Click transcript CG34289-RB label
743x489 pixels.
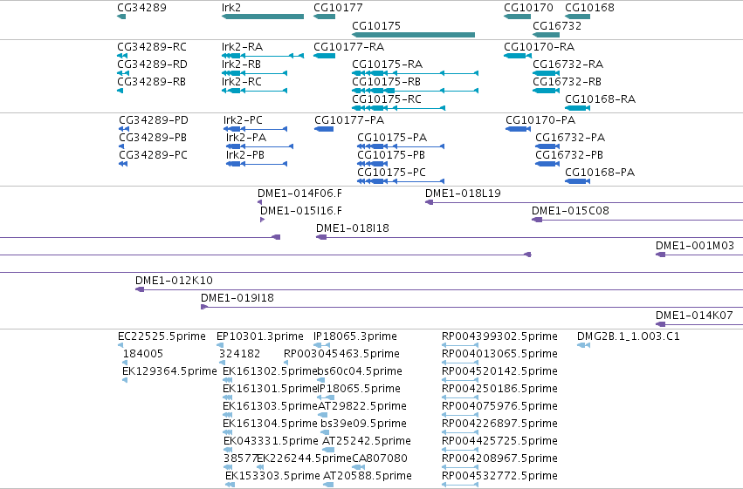click(152, 82)
